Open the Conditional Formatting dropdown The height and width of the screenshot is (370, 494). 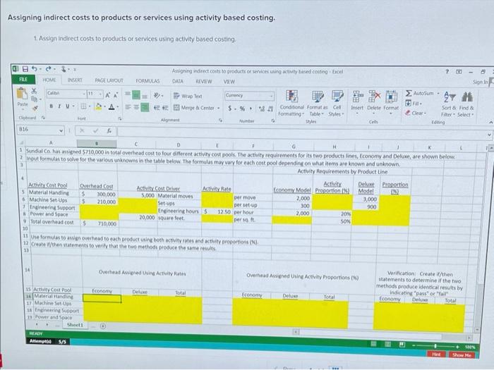(291, 104)
